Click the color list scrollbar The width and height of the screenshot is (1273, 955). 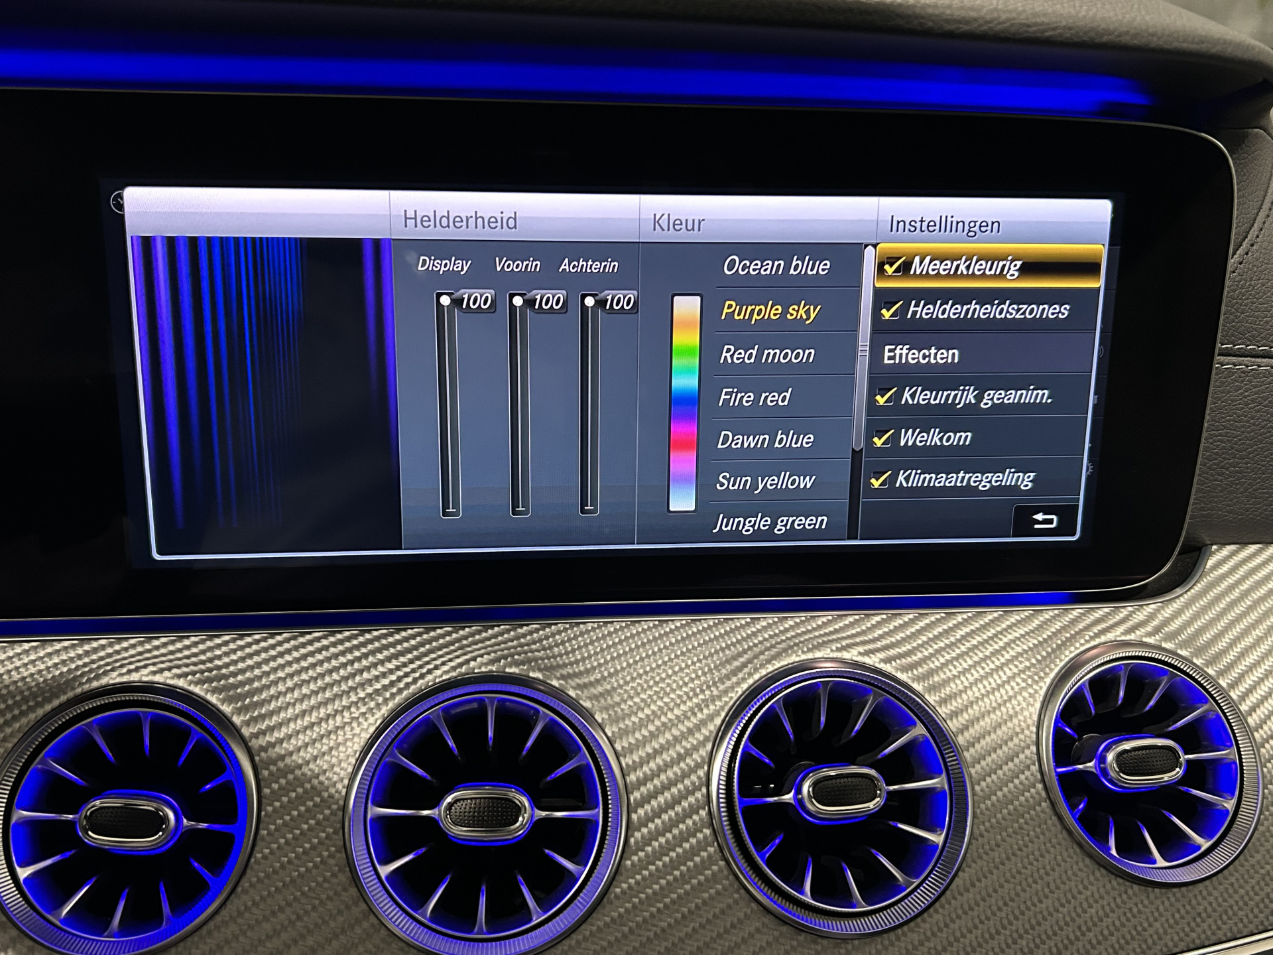coord(863,351)
